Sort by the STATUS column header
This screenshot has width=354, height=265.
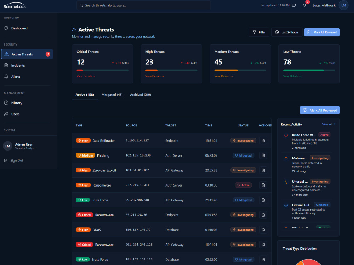pos(243,125)
